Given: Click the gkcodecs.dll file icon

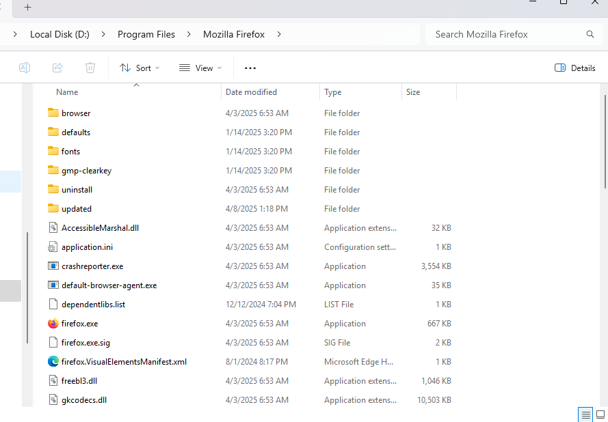Looking at the screenshot, I should [53, 400].
